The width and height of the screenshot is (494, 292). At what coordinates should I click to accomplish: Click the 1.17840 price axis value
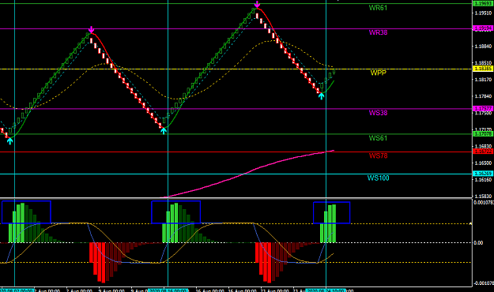483,96
